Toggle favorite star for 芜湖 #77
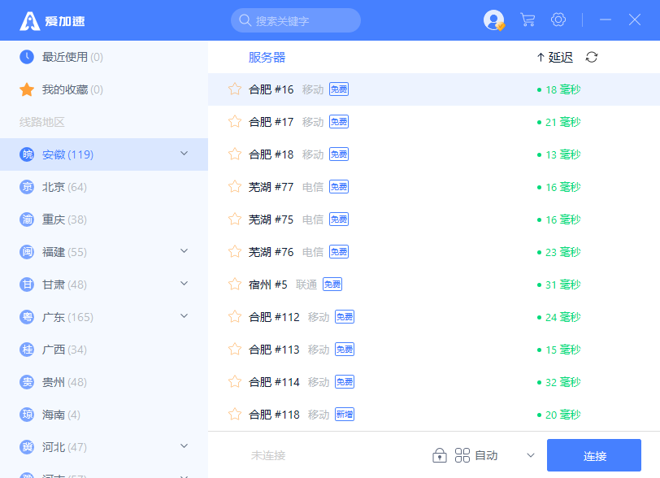 pos(235,187)
